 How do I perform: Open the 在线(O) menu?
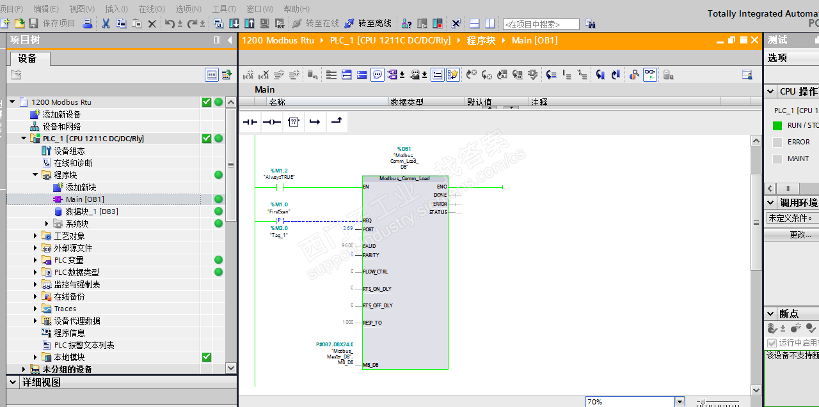pyautogui.click(x=152, y=9)
